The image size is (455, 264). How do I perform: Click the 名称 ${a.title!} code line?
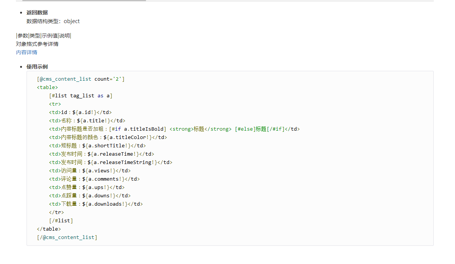[x=87, y=121]
